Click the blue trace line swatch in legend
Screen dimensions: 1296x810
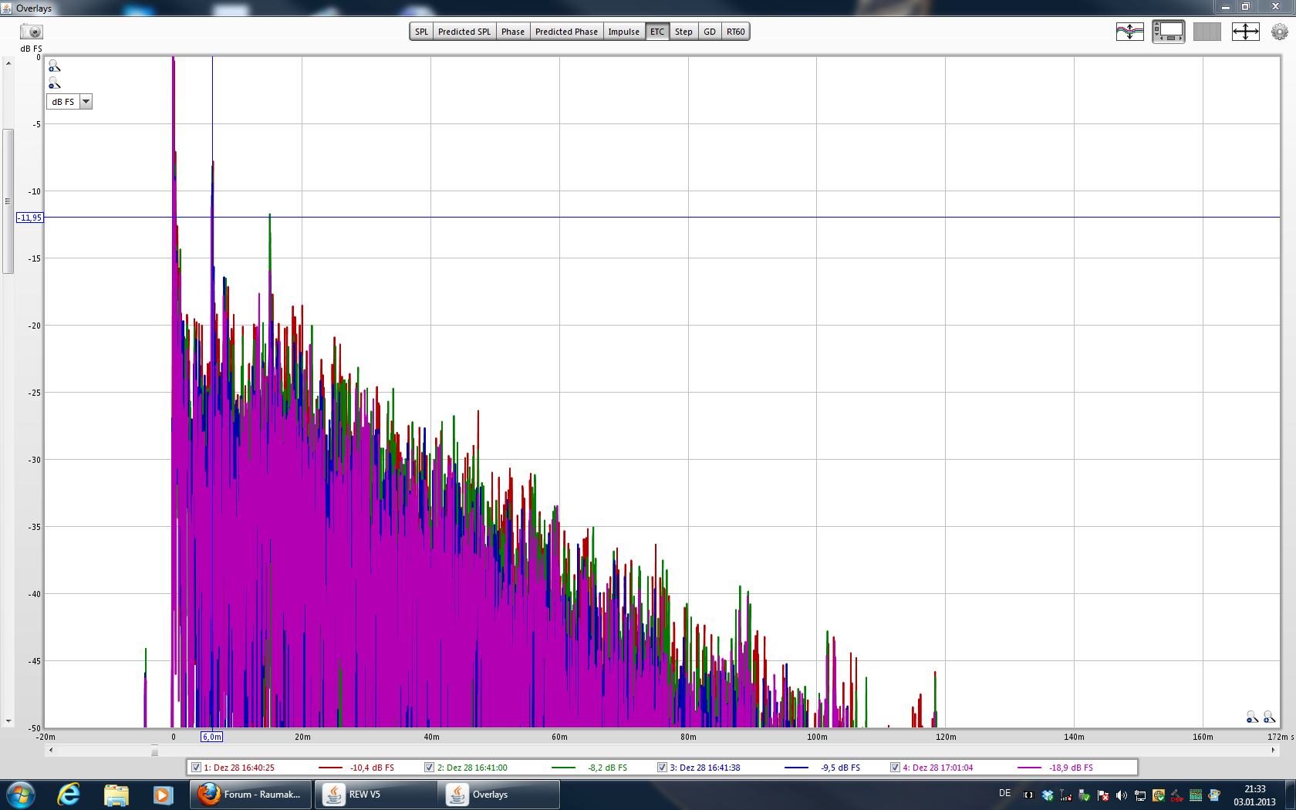pos(797,768)
